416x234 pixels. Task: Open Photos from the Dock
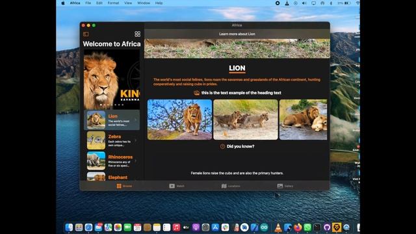pos(118,227)
